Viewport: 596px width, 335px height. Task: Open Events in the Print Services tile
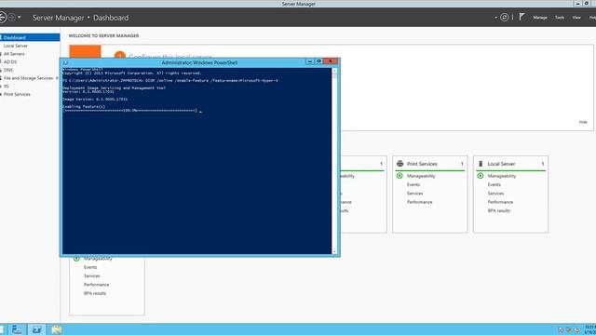(413, 184)
